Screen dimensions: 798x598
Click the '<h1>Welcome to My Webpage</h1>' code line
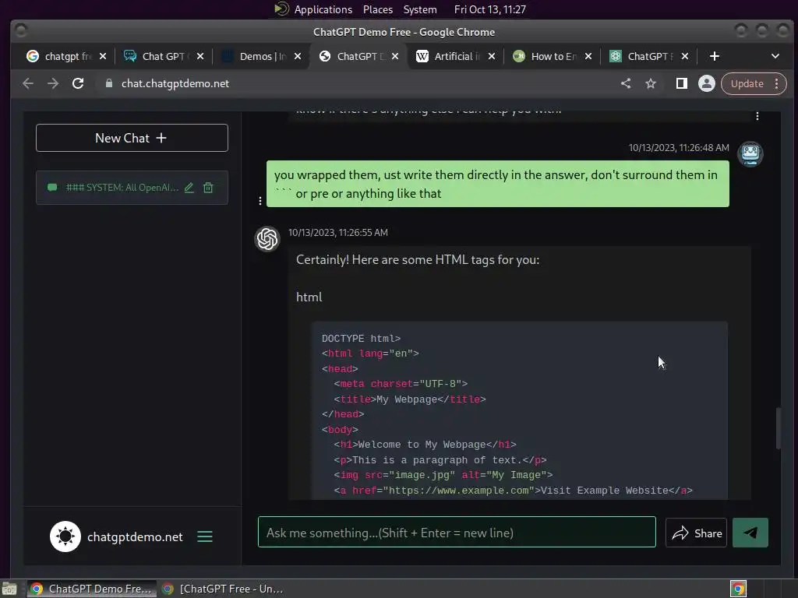click(425, 445)
